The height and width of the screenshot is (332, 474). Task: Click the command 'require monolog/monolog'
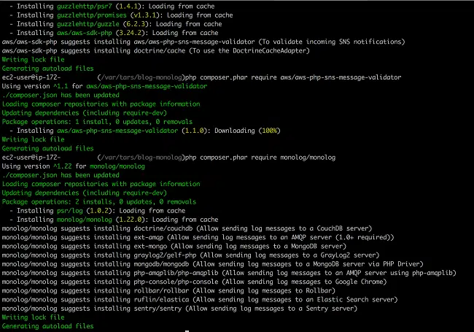[x=293, y=157]
